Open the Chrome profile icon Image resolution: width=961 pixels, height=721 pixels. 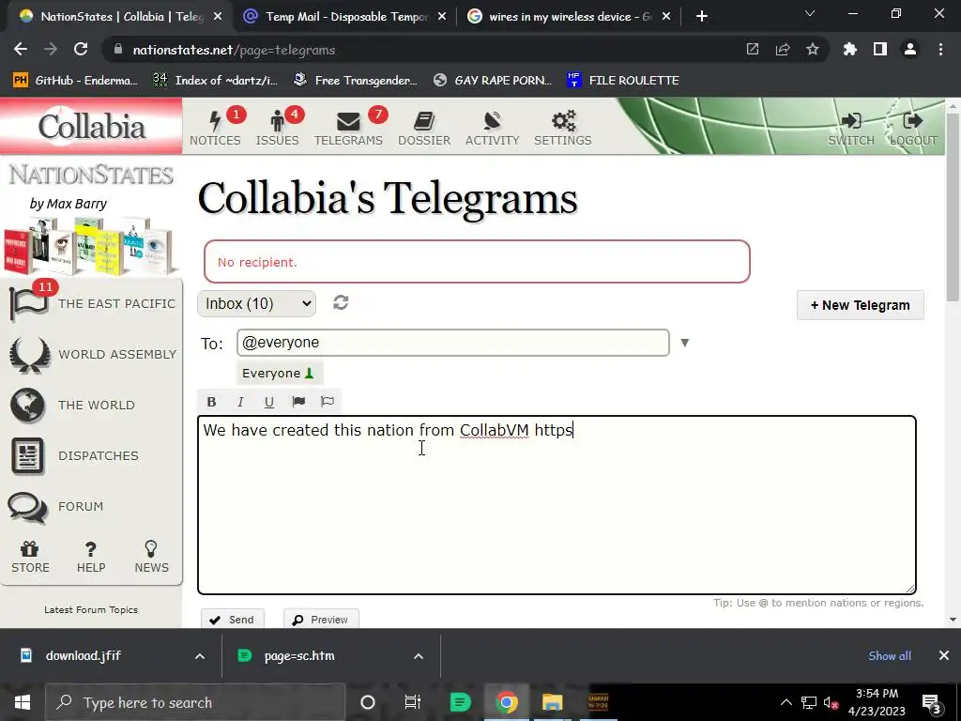tap(910, 50)
